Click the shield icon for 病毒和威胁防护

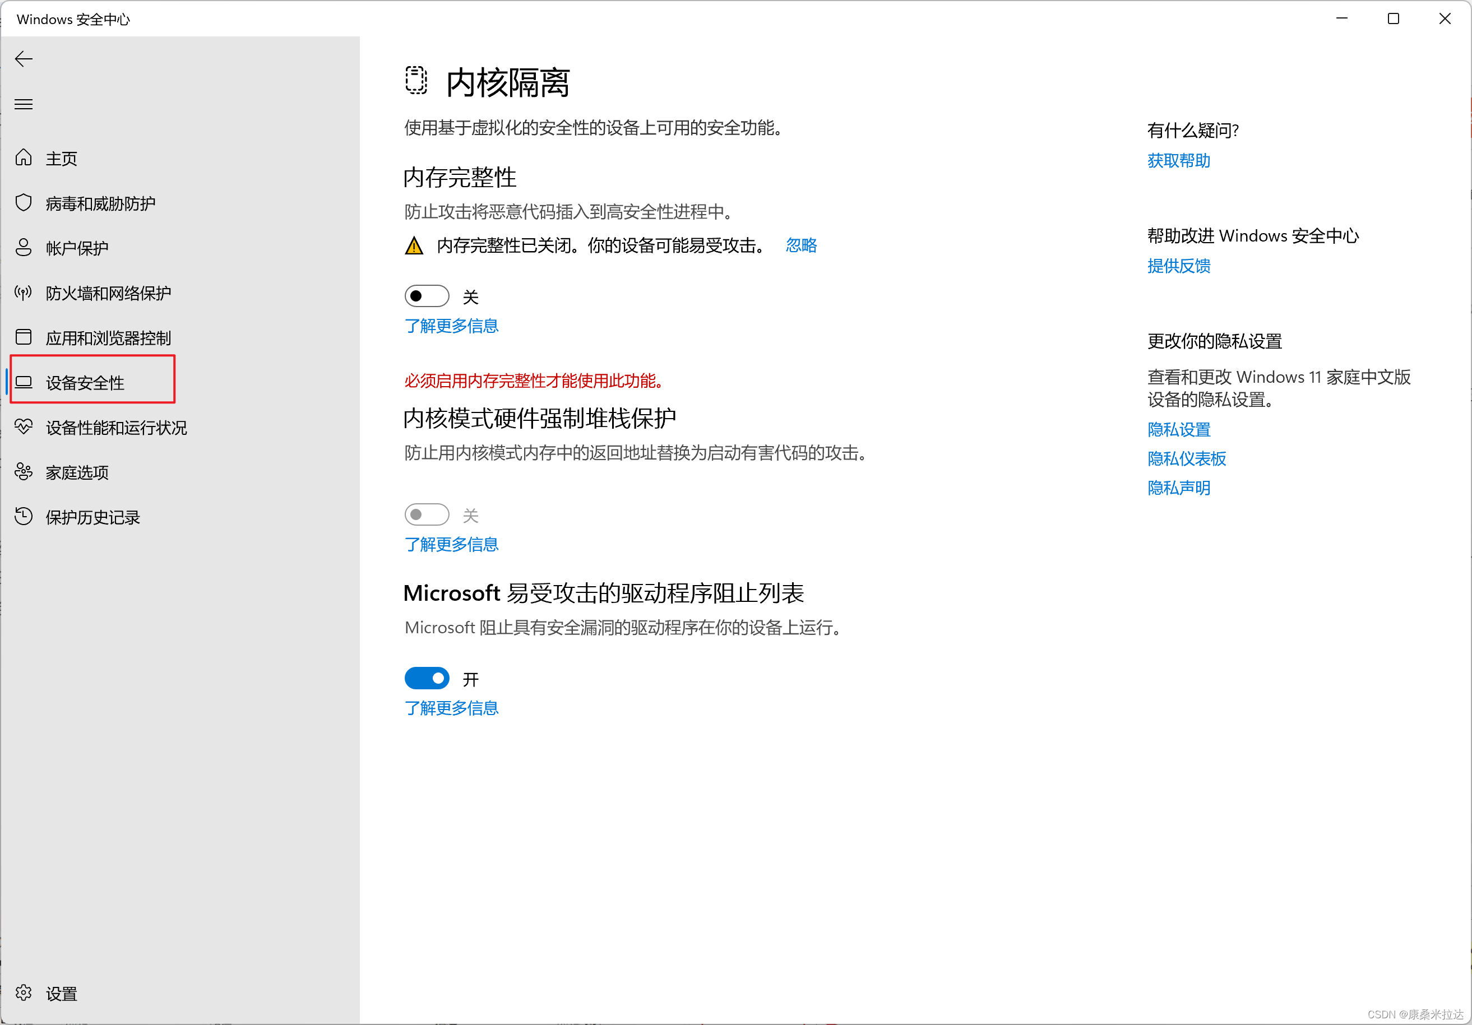(x=24, y=202)
